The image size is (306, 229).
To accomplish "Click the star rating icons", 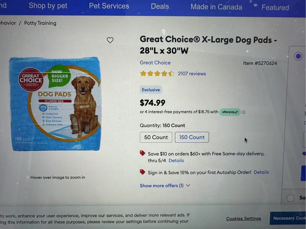I will tap(157, 74).
